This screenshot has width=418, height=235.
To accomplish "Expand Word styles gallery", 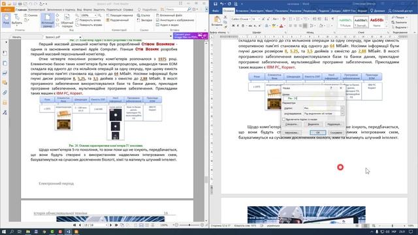I will [387, 27].
